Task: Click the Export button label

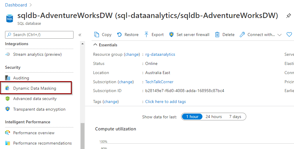Action: 157,35
